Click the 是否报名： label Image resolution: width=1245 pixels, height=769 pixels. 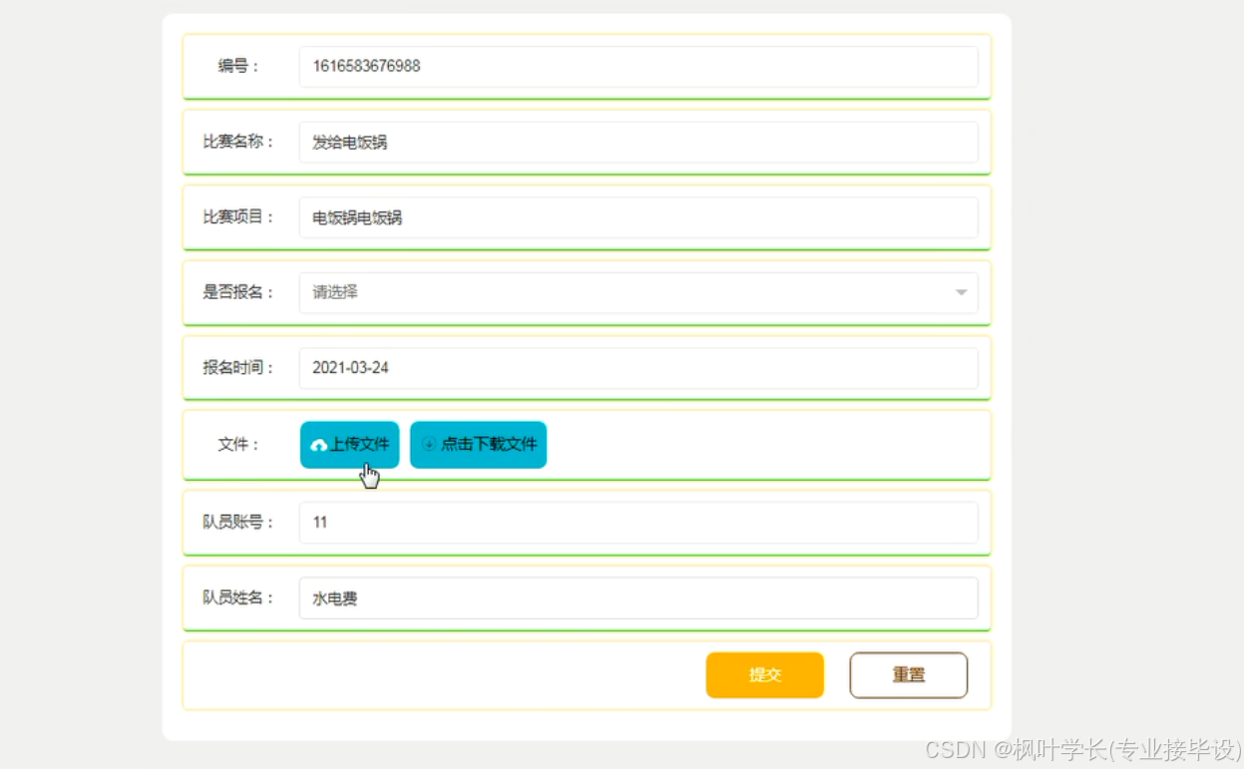[239, 292]
